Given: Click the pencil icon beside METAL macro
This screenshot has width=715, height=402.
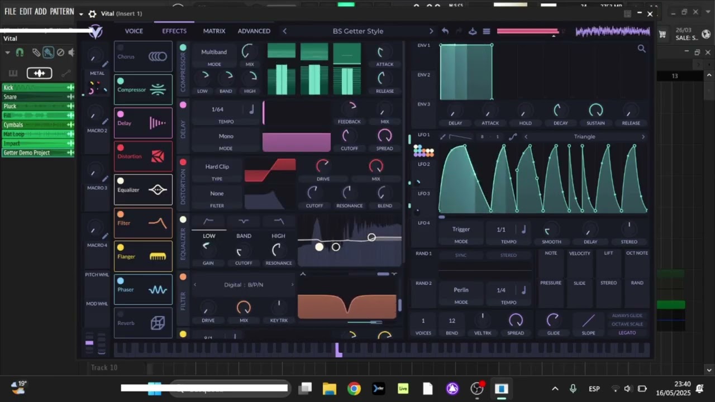Looking at the screenshot, I should click(x=106, y=63).
